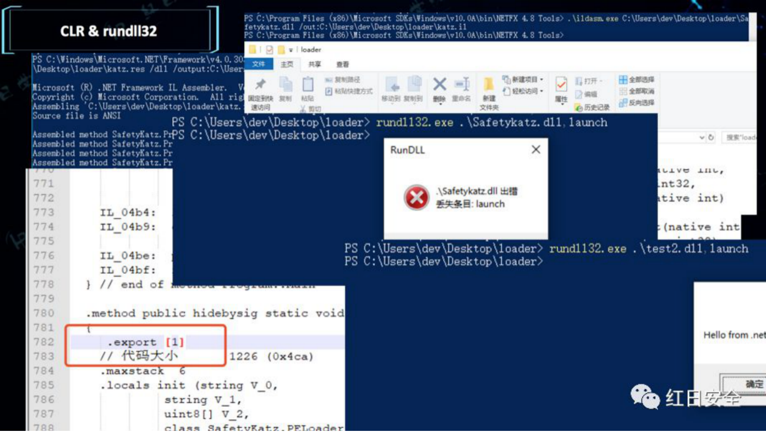Image resolution: width=766 pixels, height=432 pixels.
Task: Click Paste shortcut (粘贴快捷方式) in ribbon
Action: (x=348, y=91)
